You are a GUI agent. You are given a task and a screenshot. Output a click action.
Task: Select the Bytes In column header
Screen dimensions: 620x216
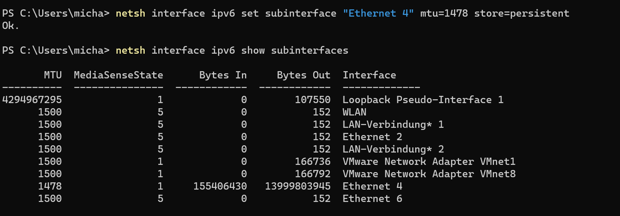tap(223, 75)
